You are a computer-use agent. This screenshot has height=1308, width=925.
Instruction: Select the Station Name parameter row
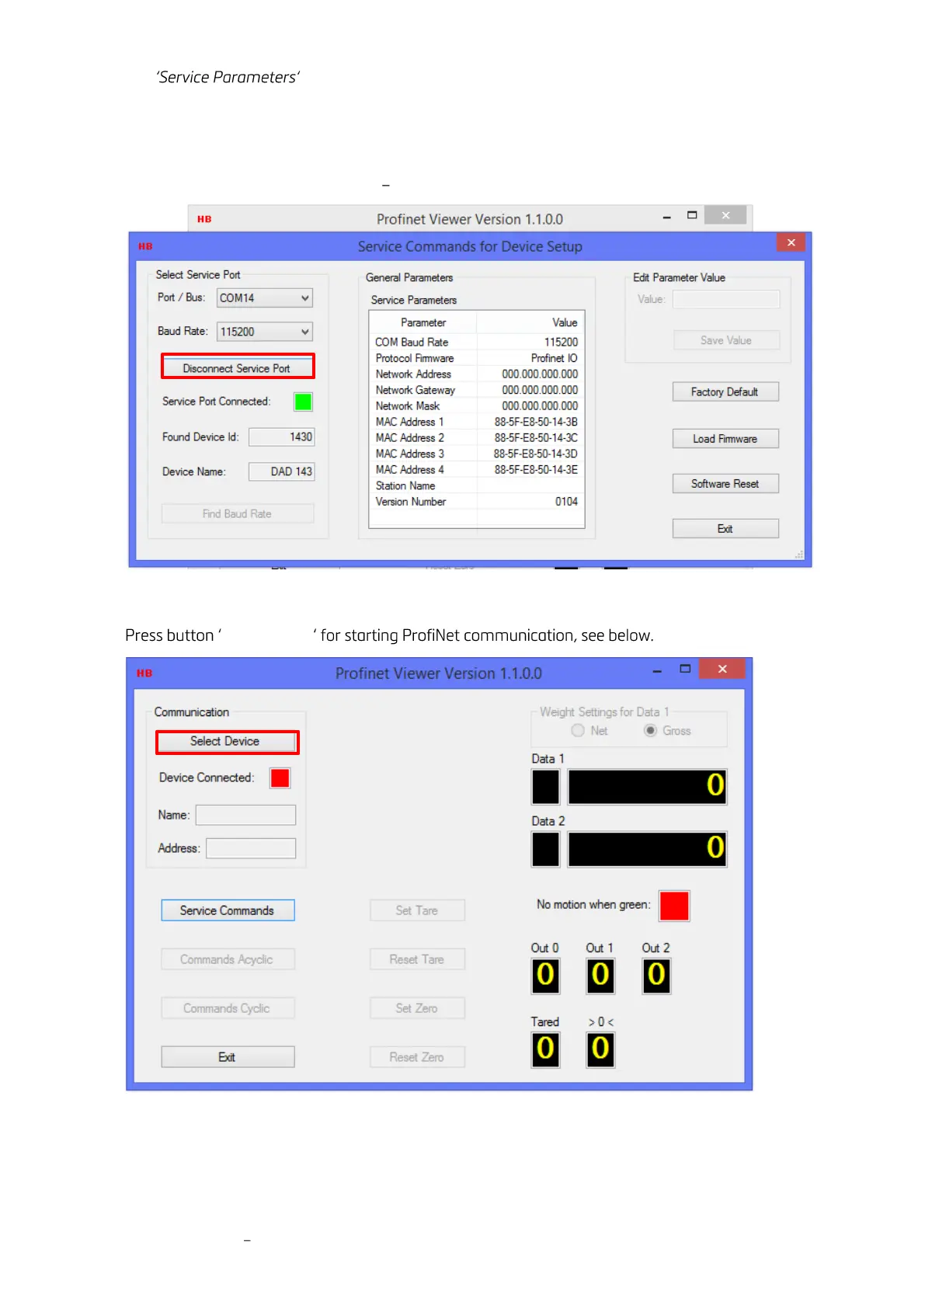coord(476,485)
